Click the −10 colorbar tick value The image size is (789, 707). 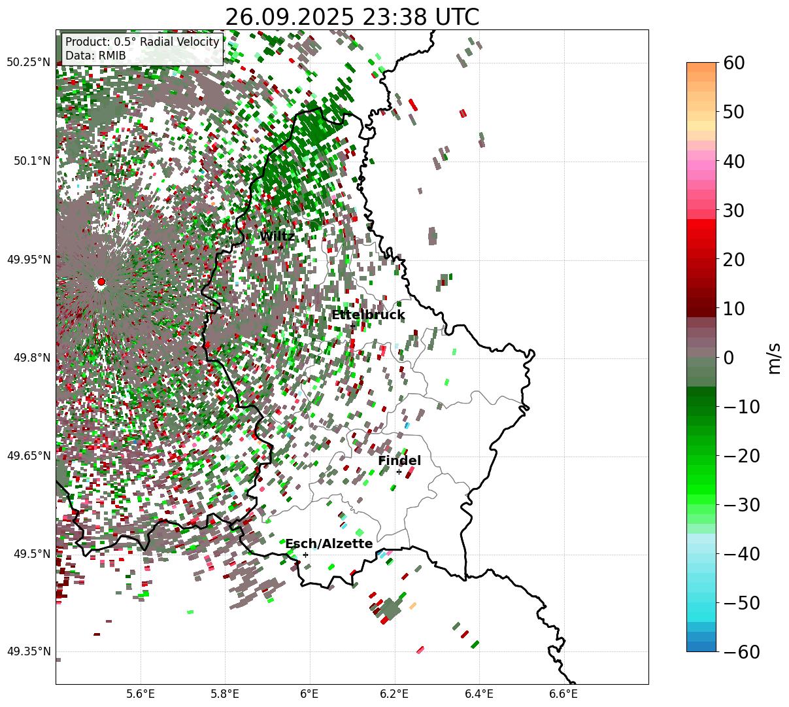741,406
